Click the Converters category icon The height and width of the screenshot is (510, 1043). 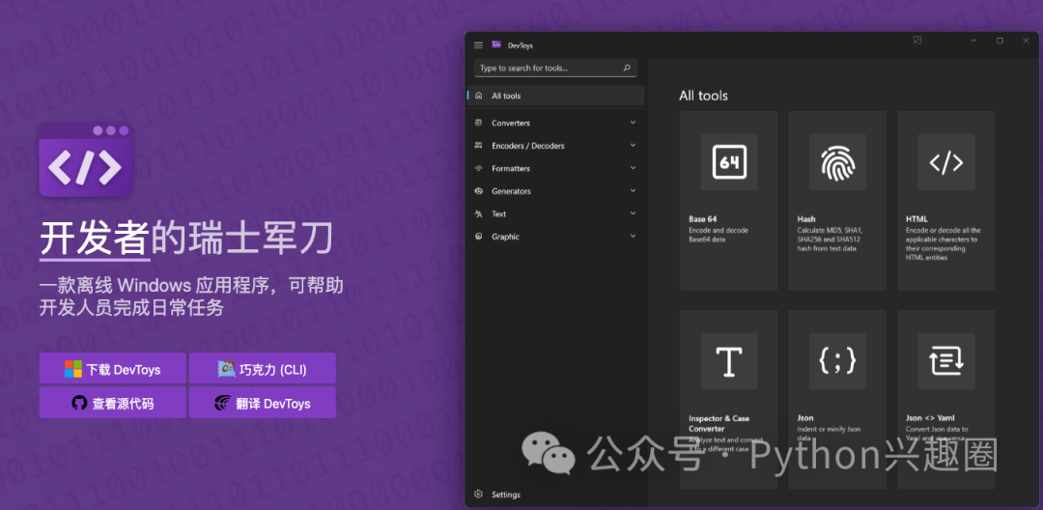478,123
